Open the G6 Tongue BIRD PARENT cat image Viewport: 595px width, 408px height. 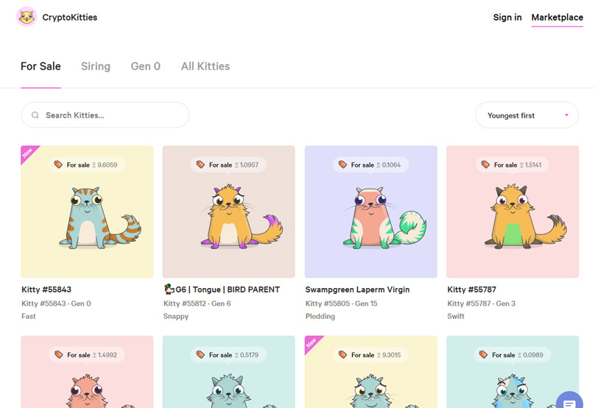pyautogui.click(x=229, y=212)
